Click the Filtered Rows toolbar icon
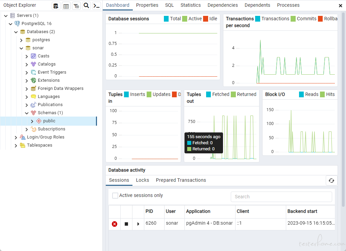 pos(76,6)
